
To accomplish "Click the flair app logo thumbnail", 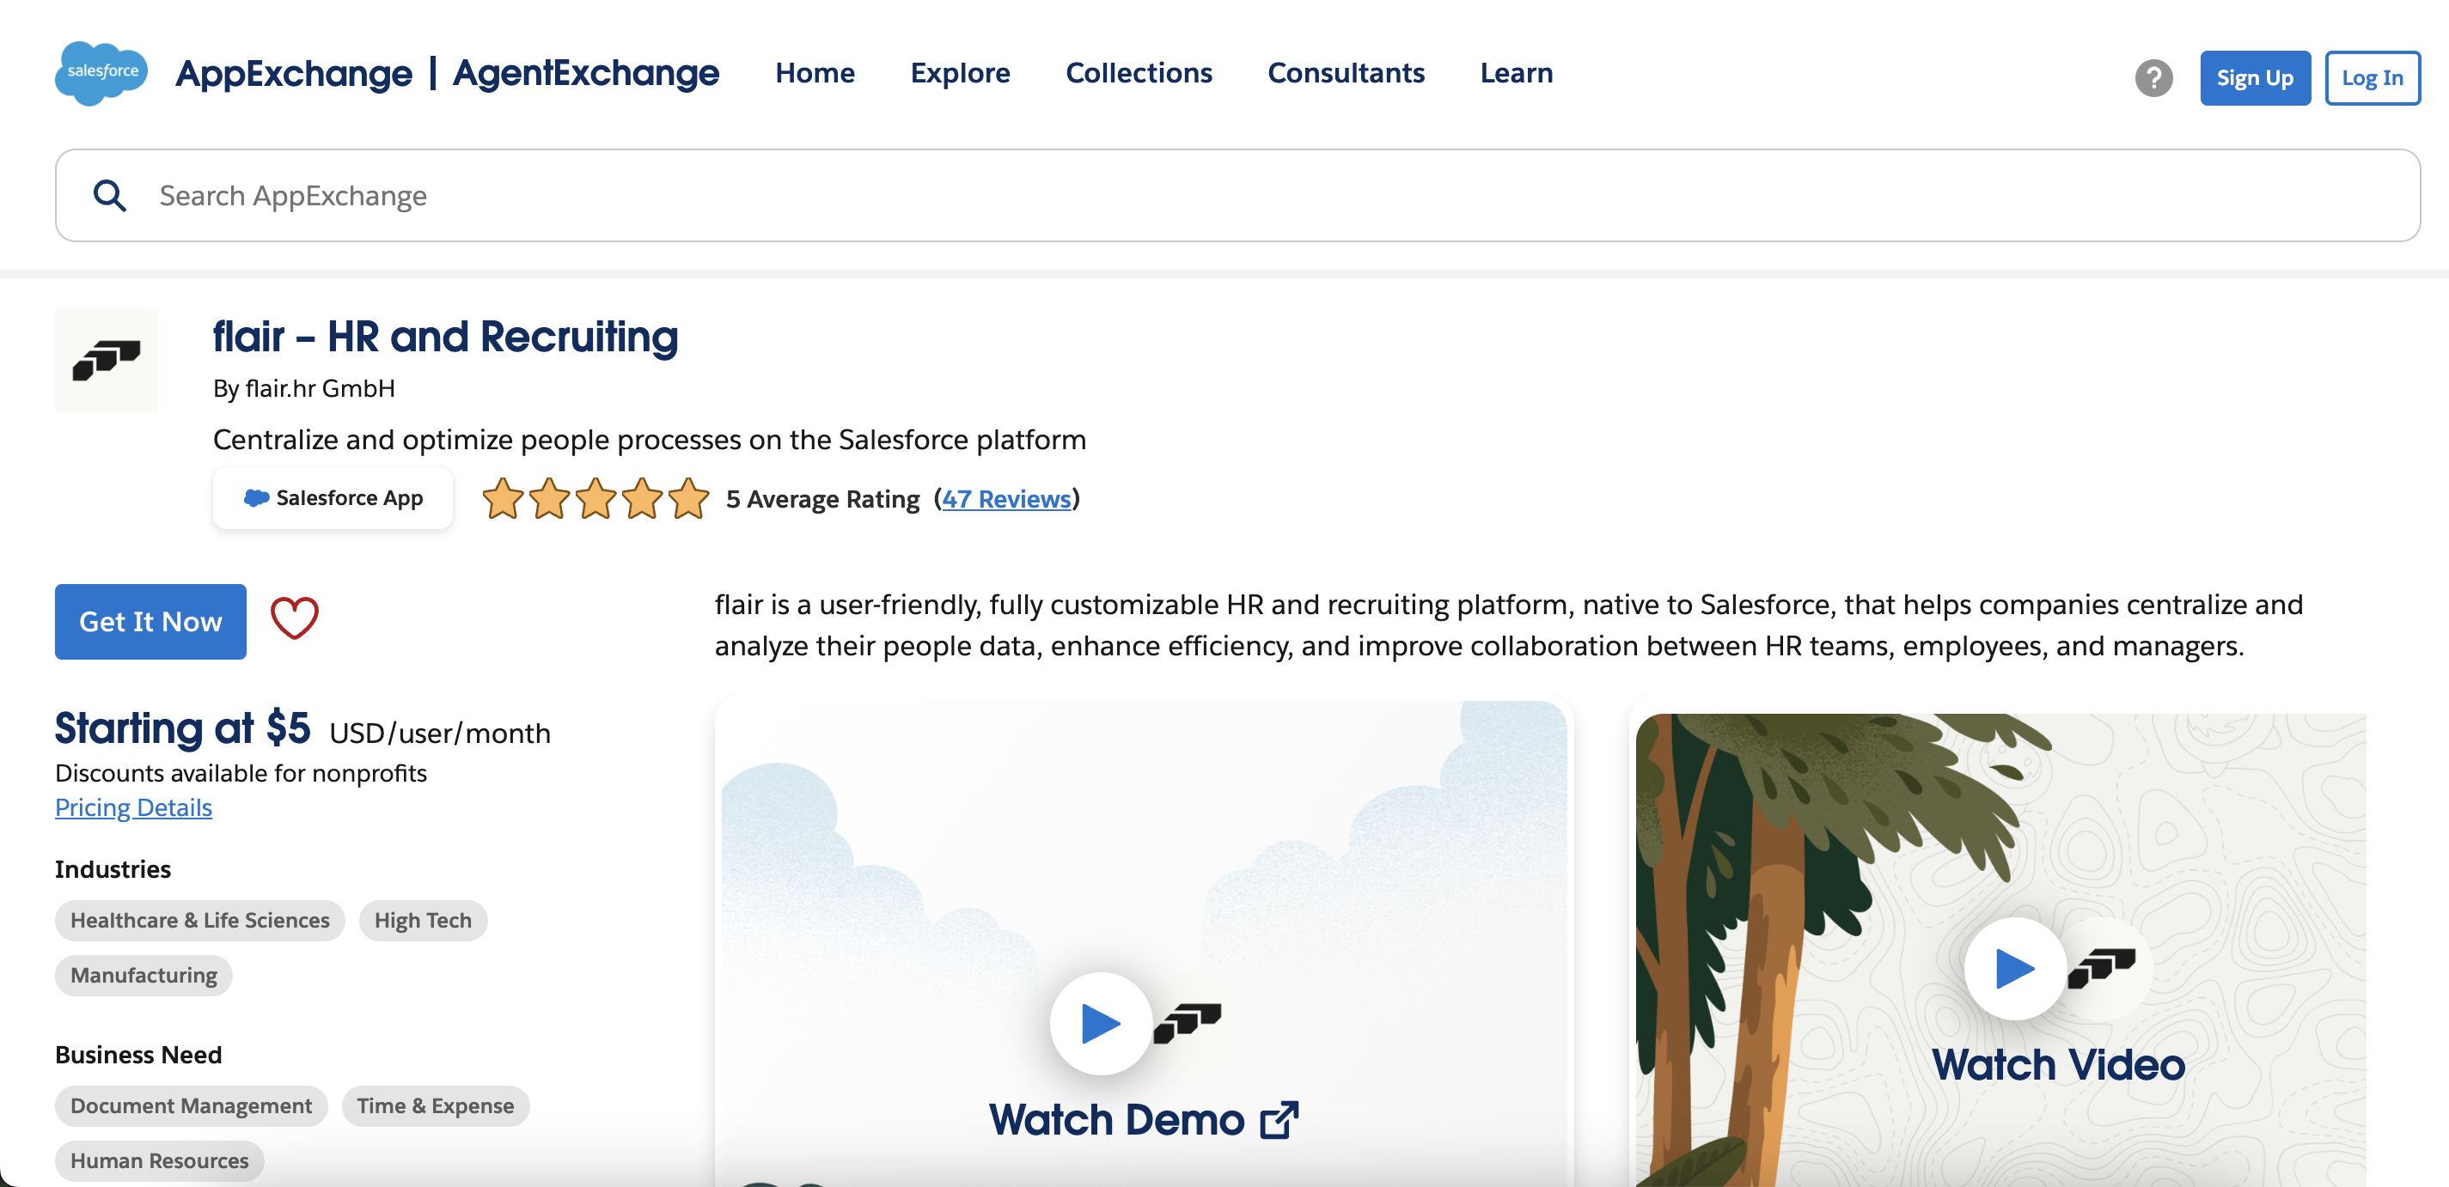I will [x=107, y=360].
